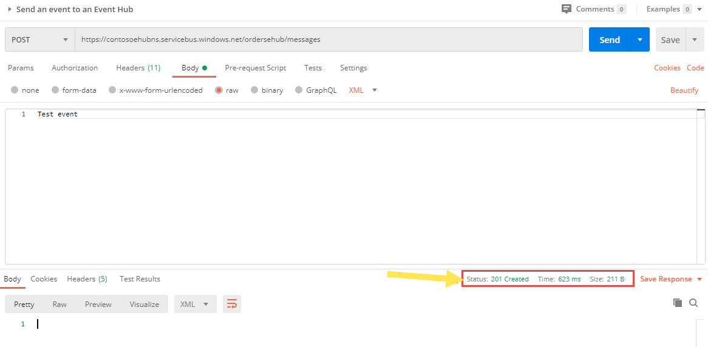Select the form-data body type
This screenshot has height=347, width=708.
coord(55,90)
